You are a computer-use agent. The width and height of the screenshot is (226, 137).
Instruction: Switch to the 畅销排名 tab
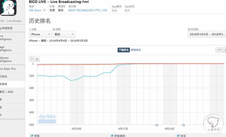(x=136, y=50)
